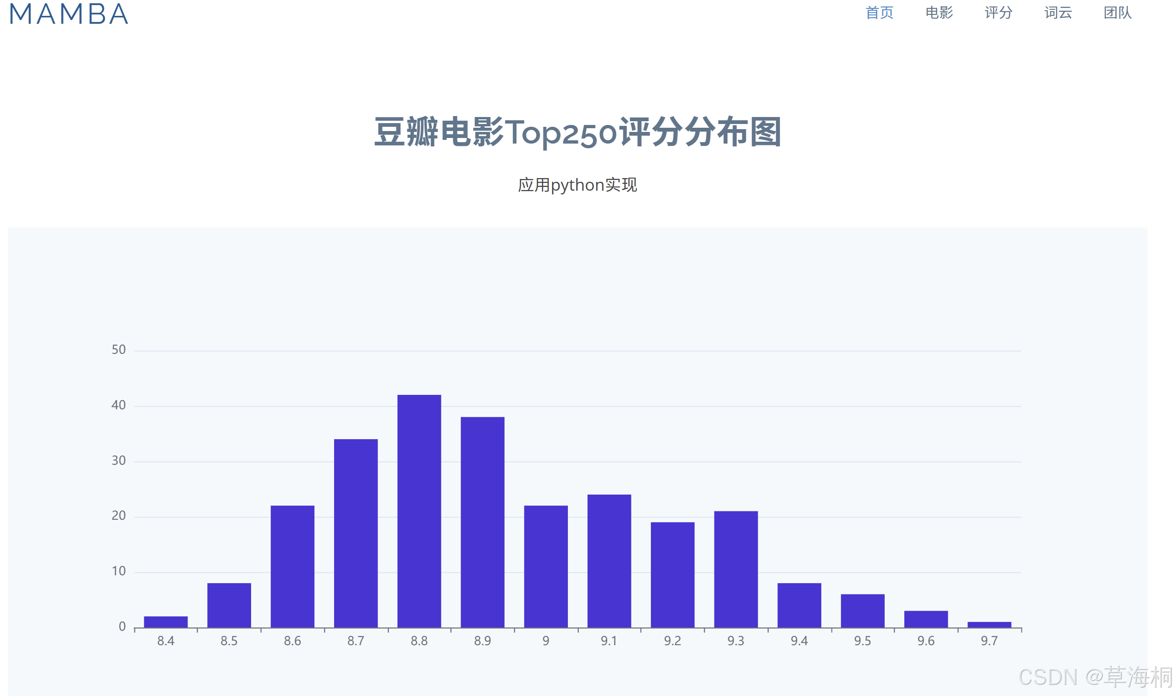
Task: Navigate to the 词云 page
Action: [x=1058, y=13]
